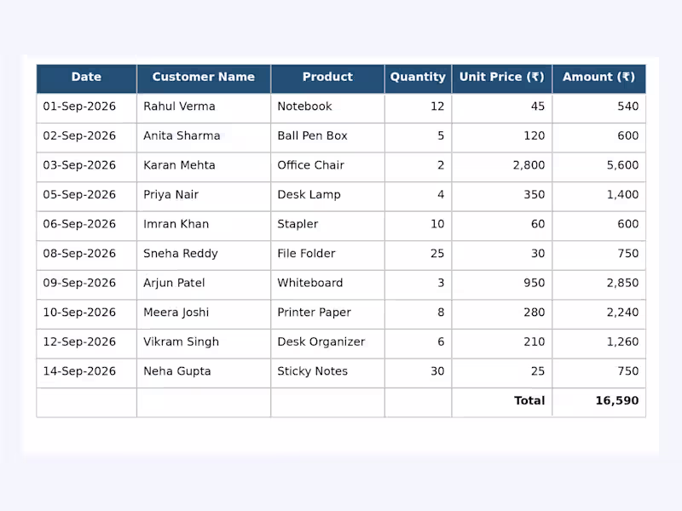
Task: Select the 02-Sep-2026 date cell
Action: click(x=87, y=138)
